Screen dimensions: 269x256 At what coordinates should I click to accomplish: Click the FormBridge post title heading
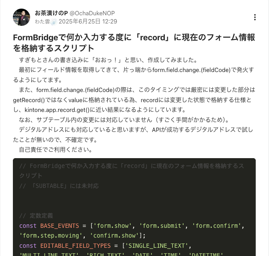coord(134,43)
